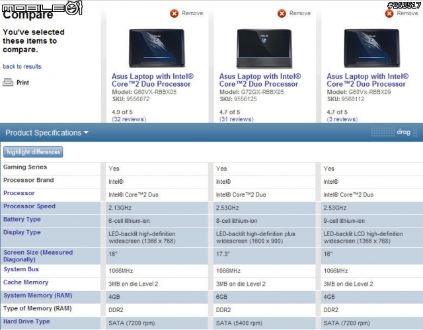Remove the G72GX-RBBX05 laptop from comparison
The height and width of the screenshot is (330, 423).
point(294,13)
